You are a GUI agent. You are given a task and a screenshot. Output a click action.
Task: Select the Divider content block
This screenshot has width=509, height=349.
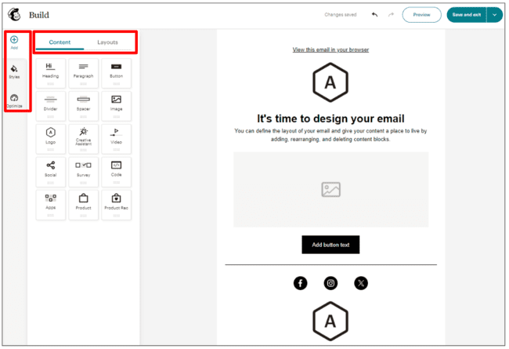pyautogui.click(x=50, y=105)
